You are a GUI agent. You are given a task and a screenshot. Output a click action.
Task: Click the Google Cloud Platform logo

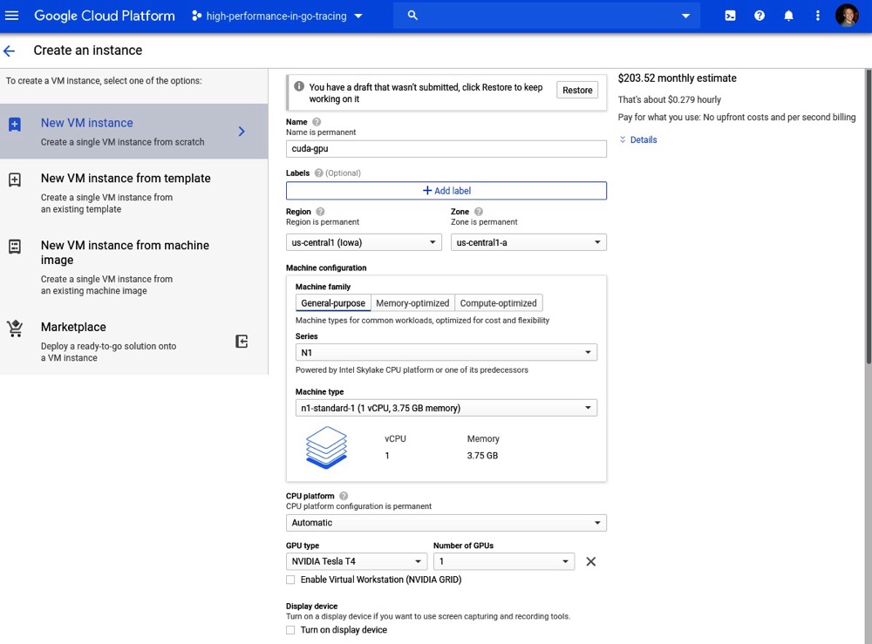[105, 16]
